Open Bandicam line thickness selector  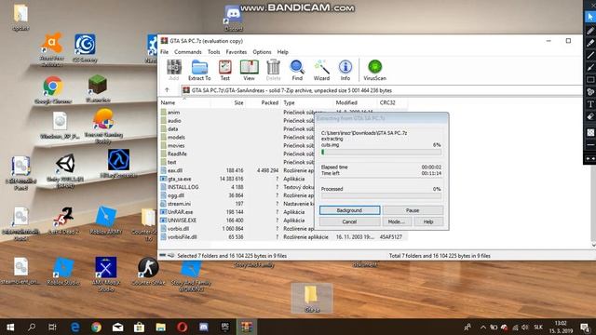[589, 145]
